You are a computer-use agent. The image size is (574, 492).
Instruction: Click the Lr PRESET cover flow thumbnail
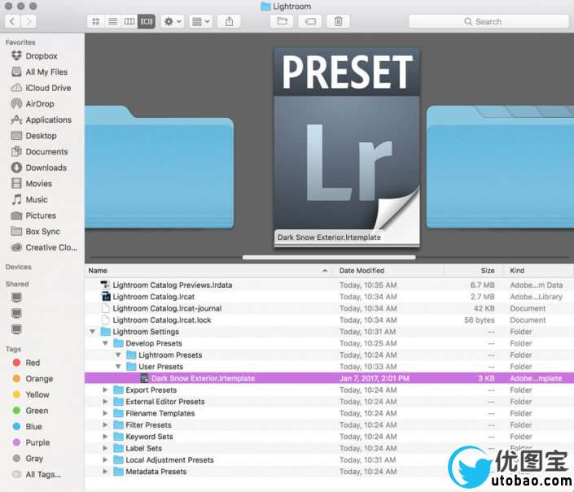coord(347,147)
